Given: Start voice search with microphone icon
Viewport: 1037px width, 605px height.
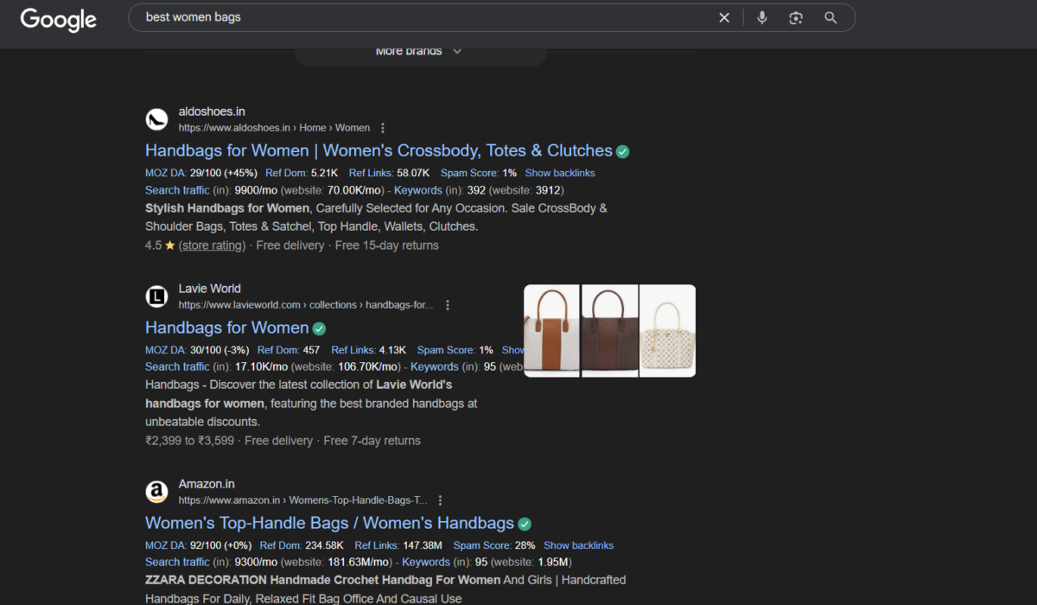Looking at the screenshot, I should pos(761,17).
